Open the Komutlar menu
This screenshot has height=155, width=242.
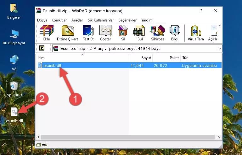59,20
